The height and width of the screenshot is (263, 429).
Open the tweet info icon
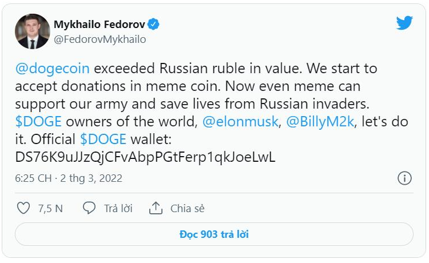pos(404,178)
